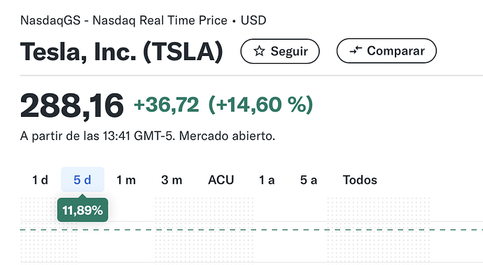Click the green 11,89% tooltip badge
Image resolution: width=483 pixels, height=265 pixels.
tap(83, 210)
